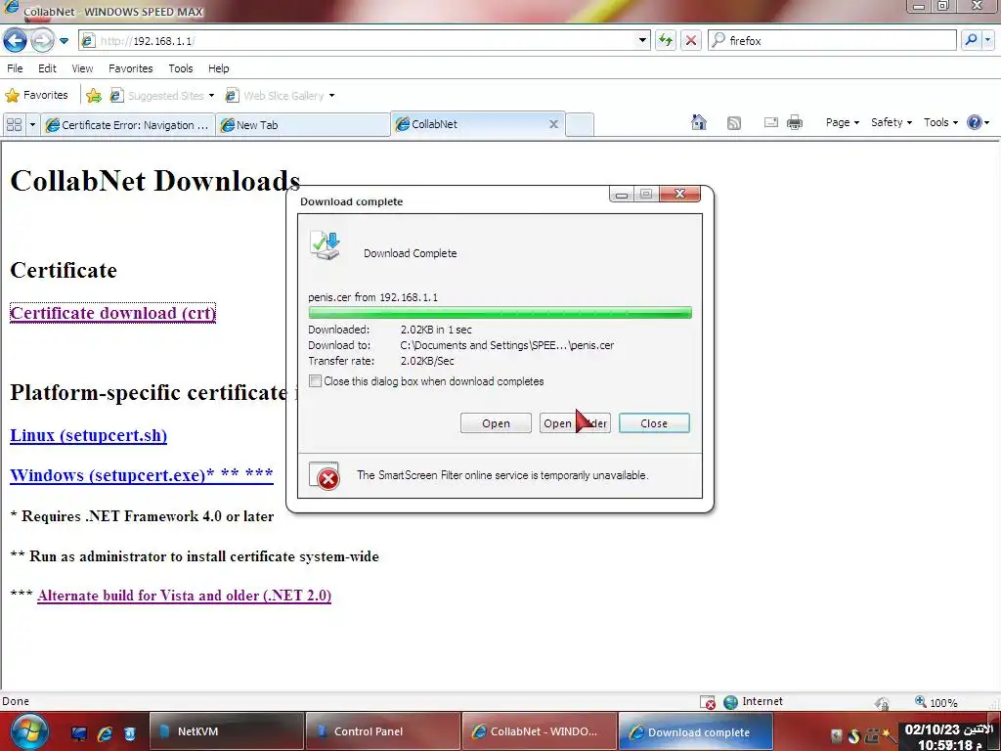Click the star wand system tray icon
Viewport: 1001px width, 751px height.
click(890, 735)
